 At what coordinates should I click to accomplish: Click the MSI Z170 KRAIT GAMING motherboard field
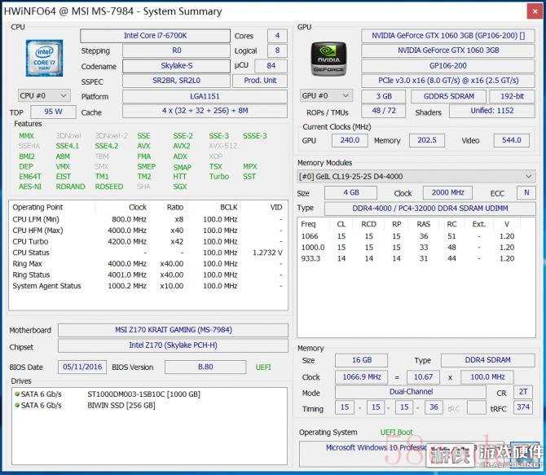click(x=173, y=330)
